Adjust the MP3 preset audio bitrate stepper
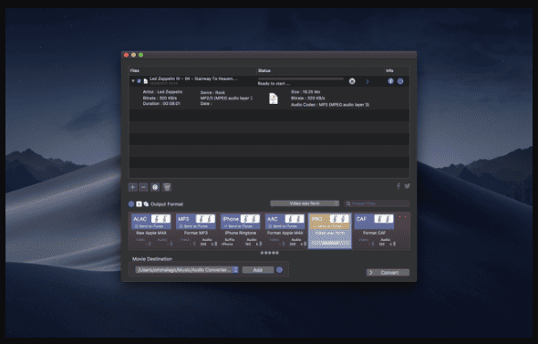This screenshot has height=344, width=538. point(216,245)
